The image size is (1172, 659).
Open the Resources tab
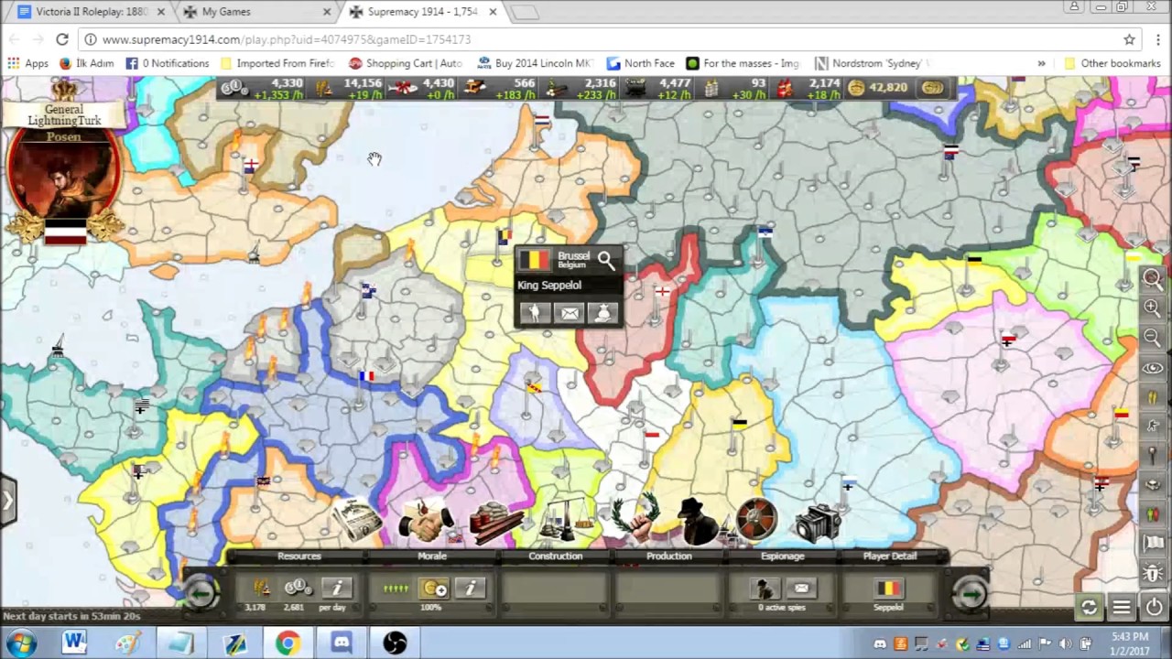point(299,556)
